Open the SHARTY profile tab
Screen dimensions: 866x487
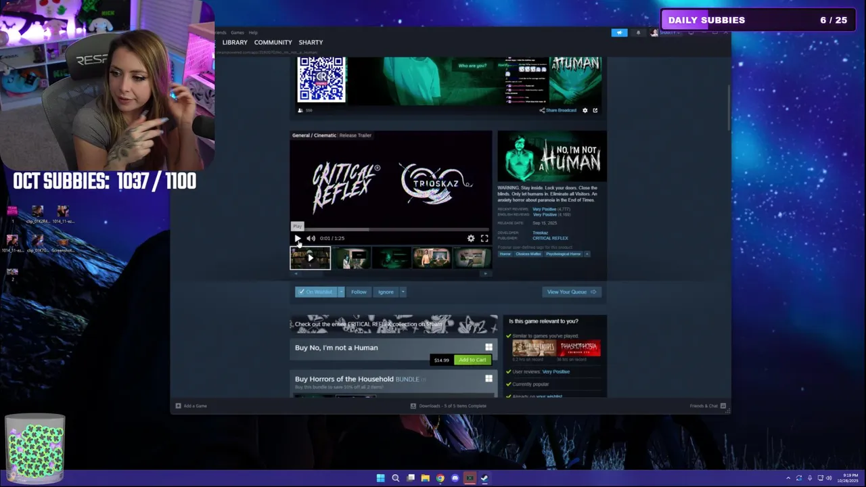(311, 42)
